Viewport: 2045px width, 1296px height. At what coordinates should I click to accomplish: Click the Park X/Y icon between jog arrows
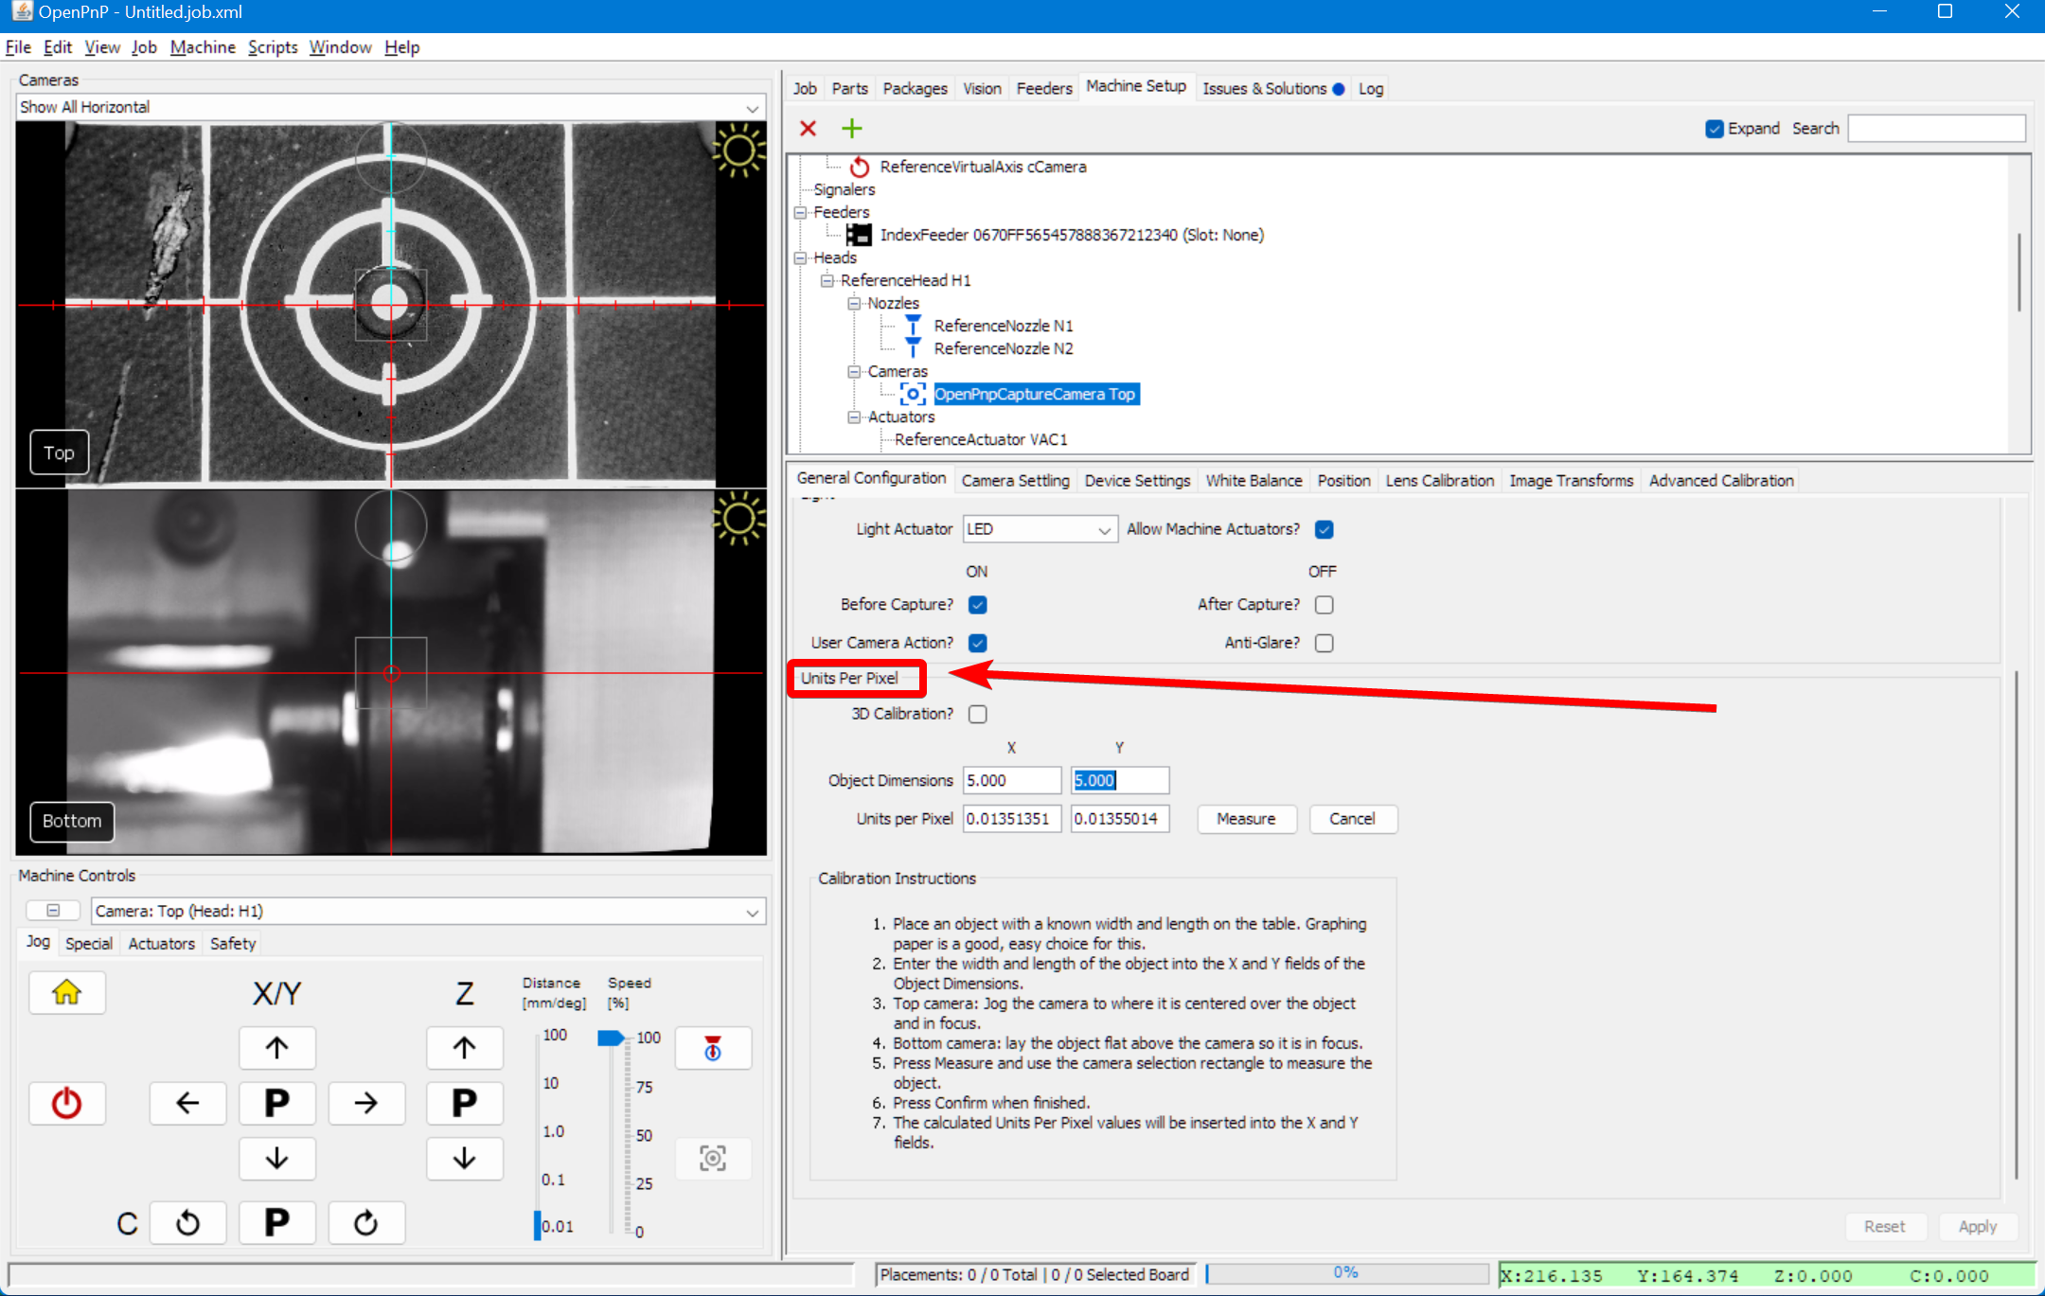point(276,1102)
